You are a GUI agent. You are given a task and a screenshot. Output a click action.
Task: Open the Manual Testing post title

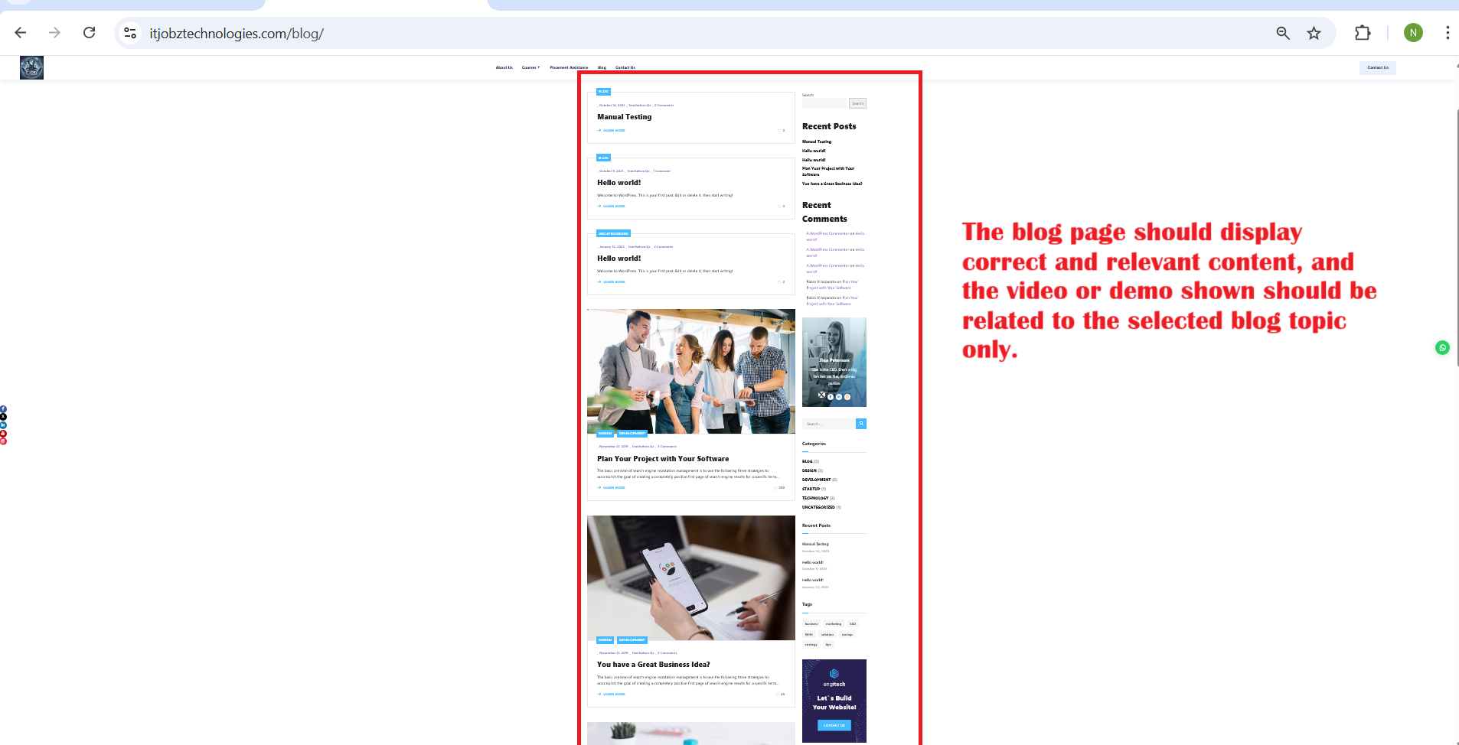(624, 117)
